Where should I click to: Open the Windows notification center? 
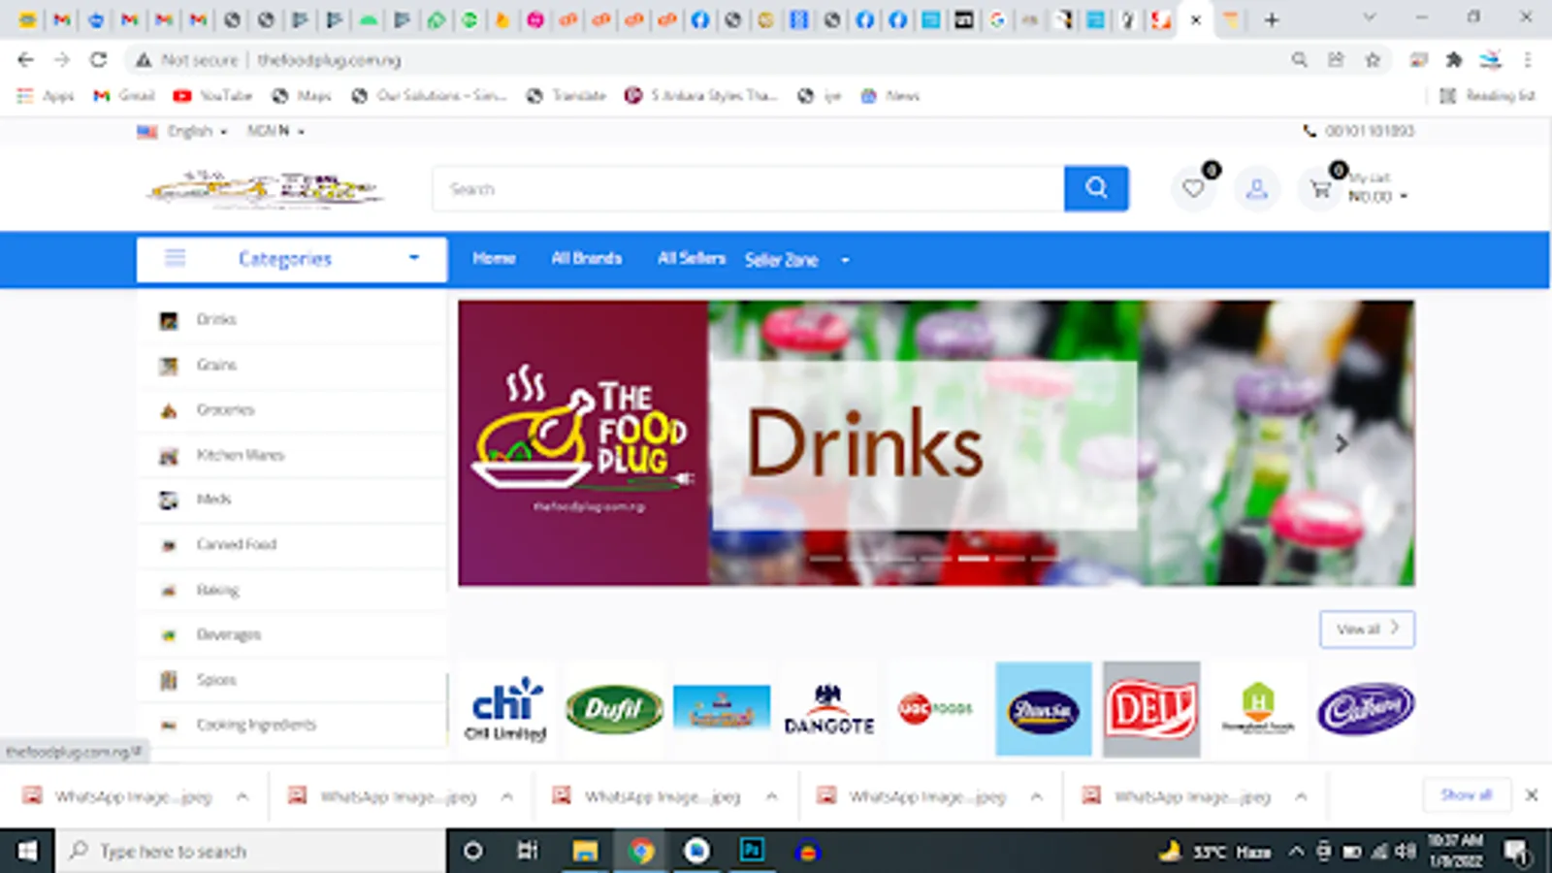pyautogui.click(x=1515, y=851)
